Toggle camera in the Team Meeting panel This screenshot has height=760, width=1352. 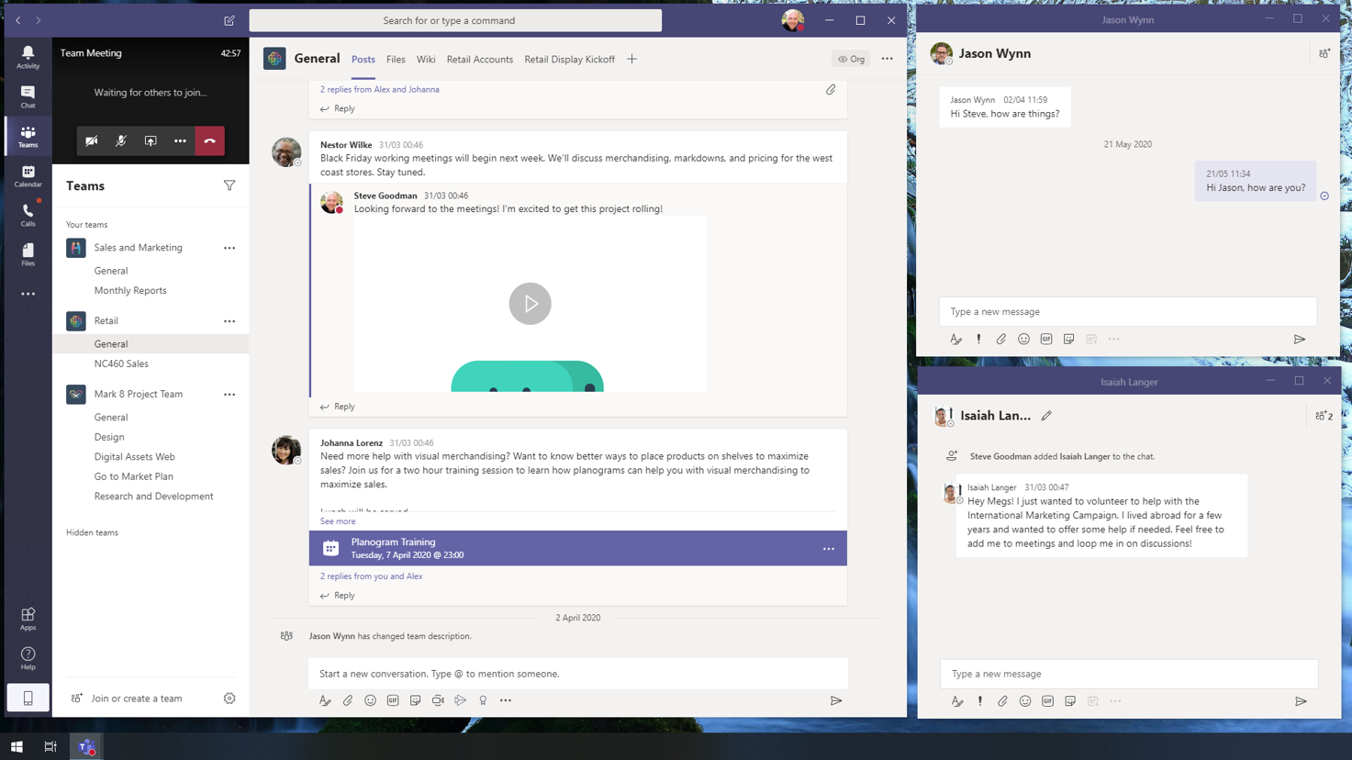click(x=92, y=141)
